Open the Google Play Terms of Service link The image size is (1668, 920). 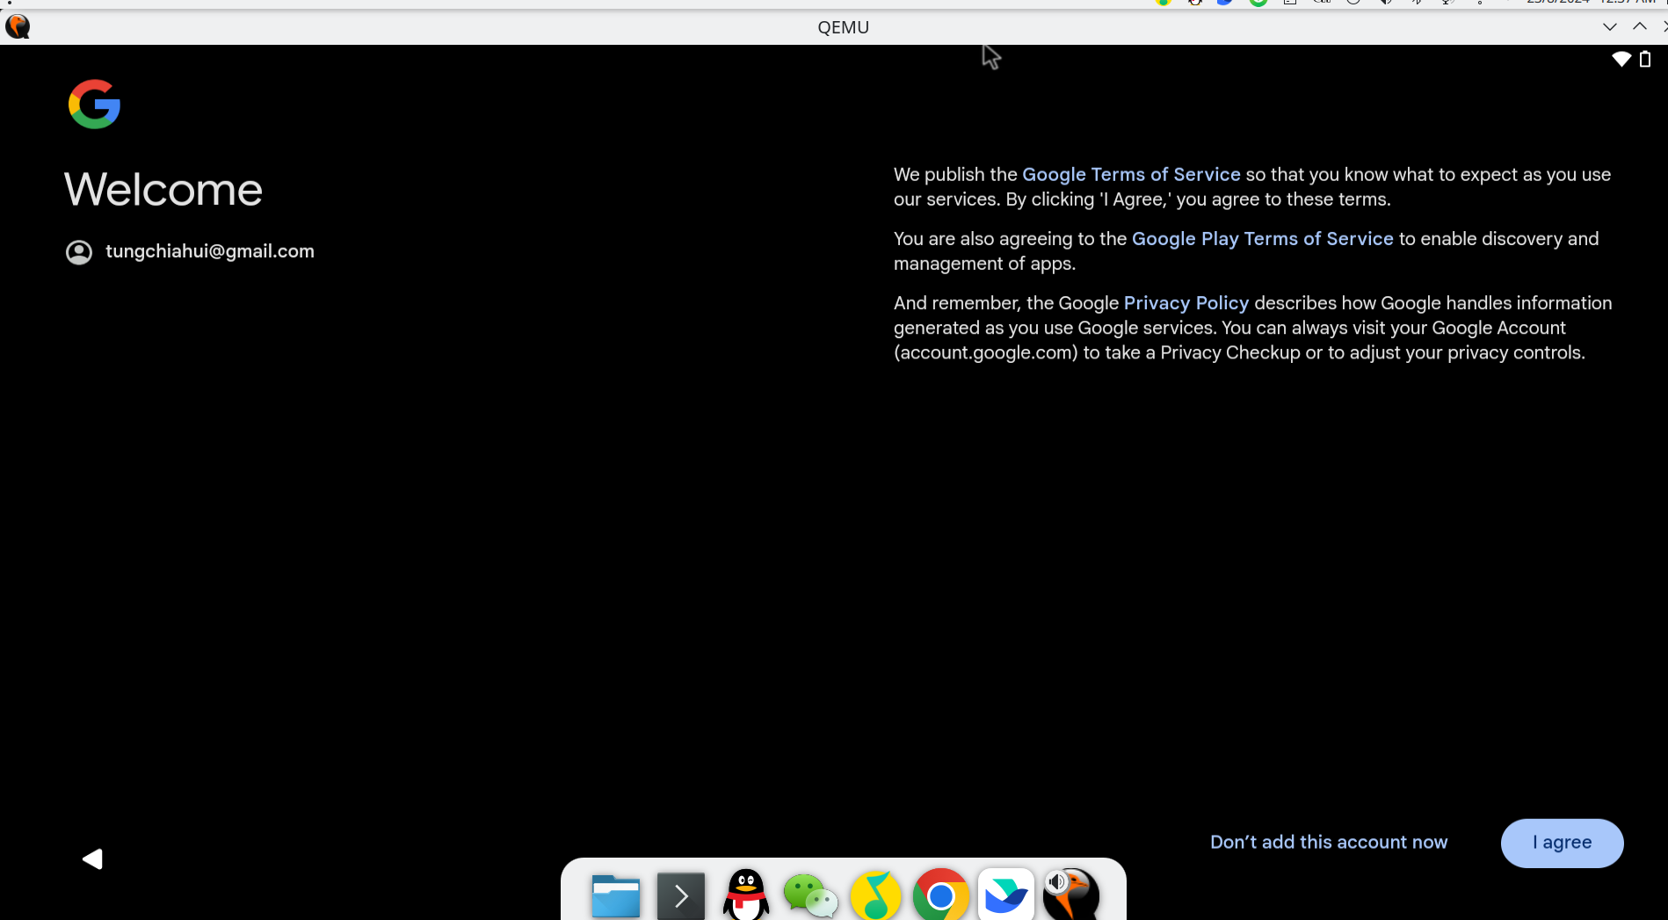pos(1262,238)
